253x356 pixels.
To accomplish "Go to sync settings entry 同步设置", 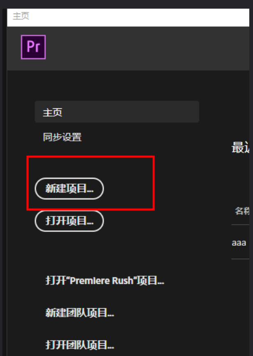I will pos(63,137).
